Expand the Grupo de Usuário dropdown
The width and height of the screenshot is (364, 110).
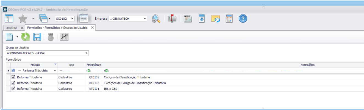(x=87, y=53)
